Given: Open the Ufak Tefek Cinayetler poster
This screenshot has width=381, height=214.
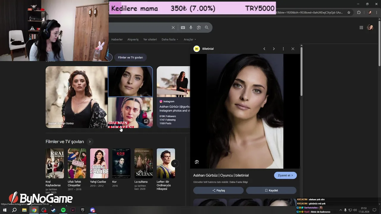Looking at the screenshot, I should tap(77, 163).
